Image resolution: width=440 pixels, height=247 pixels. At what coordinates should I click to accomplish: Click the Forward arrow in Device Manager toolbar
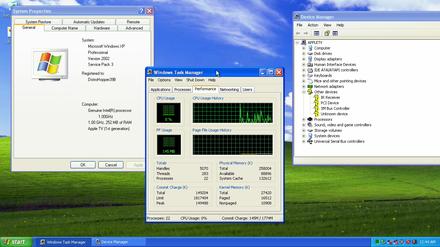[306, 33]
